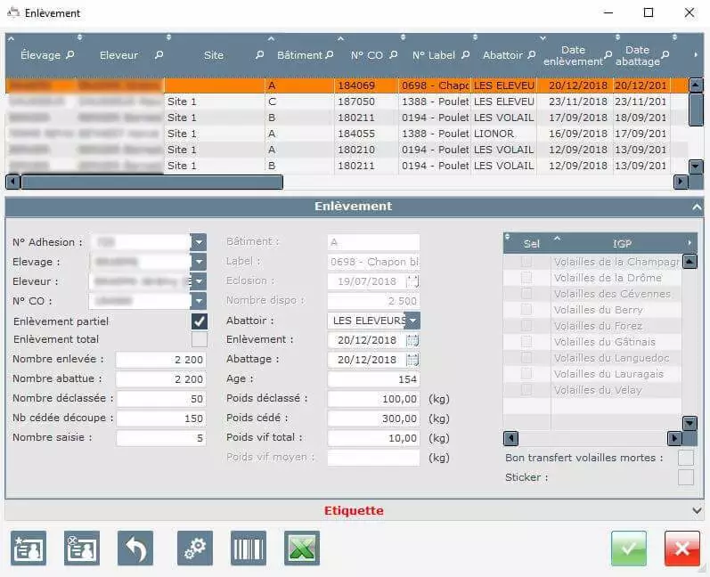710x577 pixels.
Task: Open settings with the gears icon
Action: pos(195,548)
